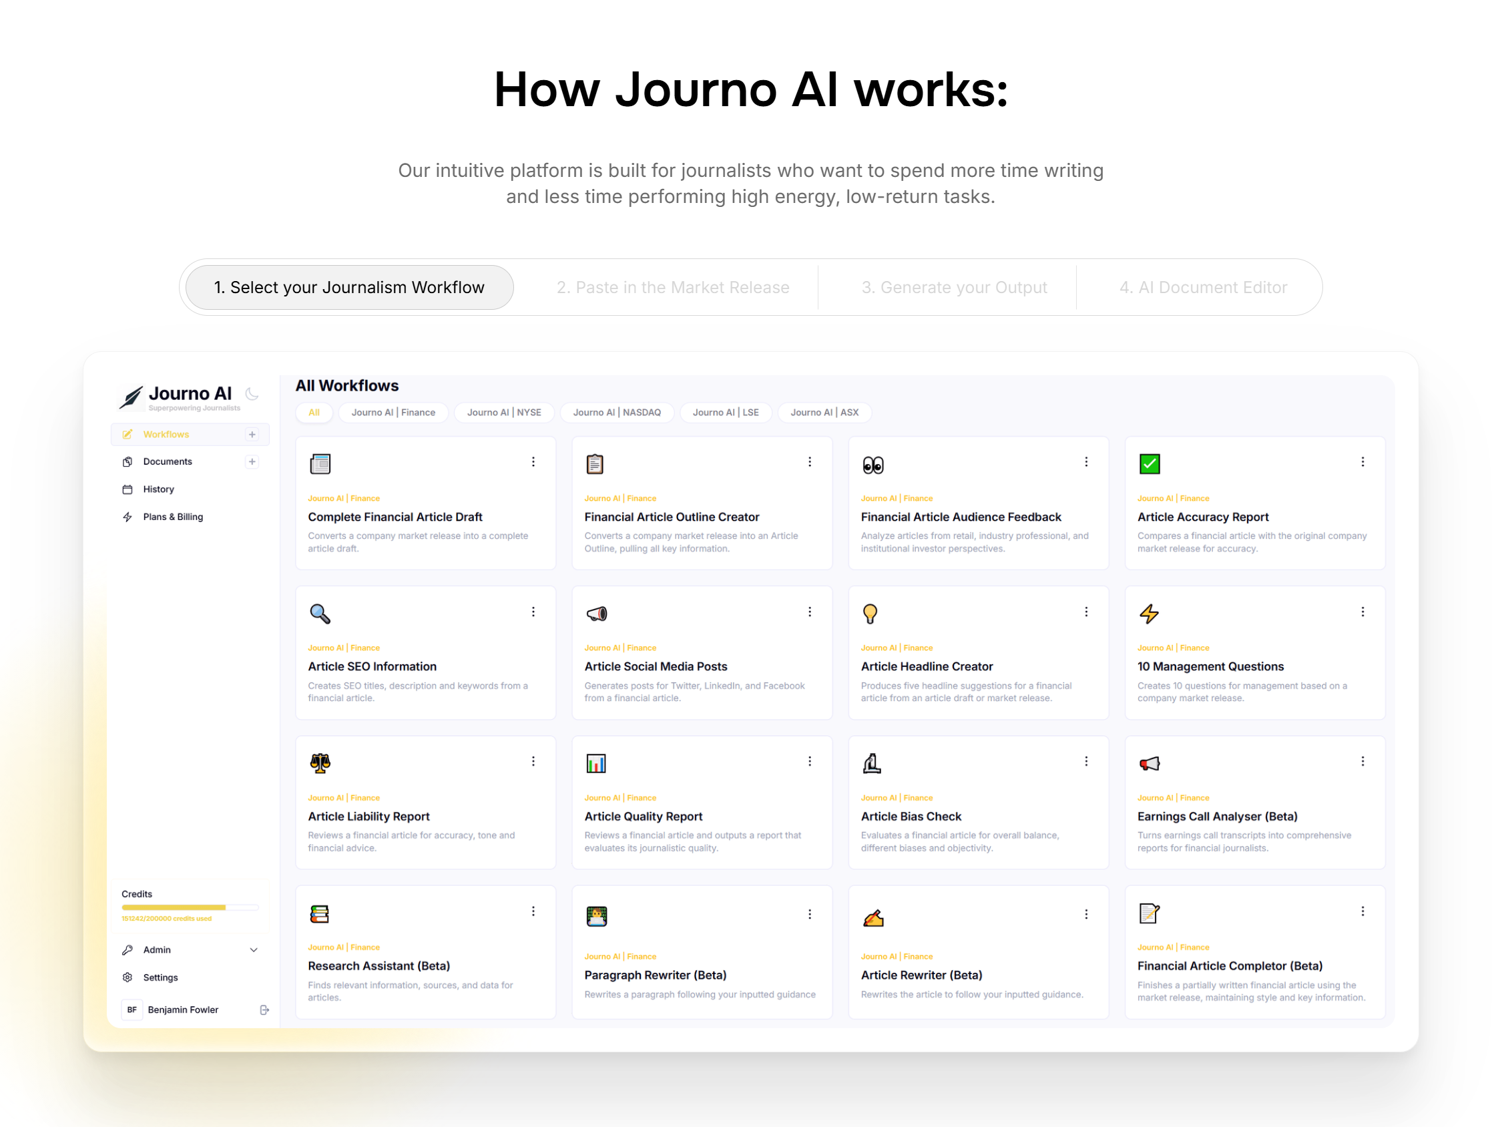
Task: Click the BF user avatar
Action: click(132, 1011)
